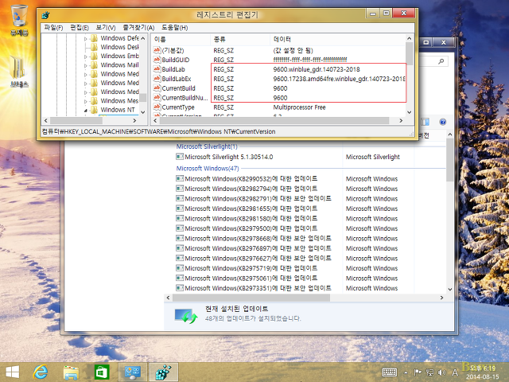
Task: Open Windows Store from taskbar
Action: click(102, 372)
